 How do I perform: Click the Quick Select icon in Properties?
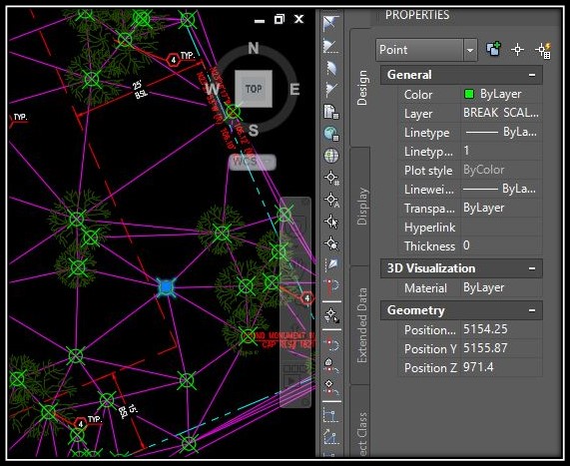click(544, 50)
